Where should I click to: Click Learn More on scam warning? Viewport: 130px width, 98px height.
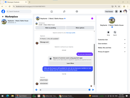pos(70,63)
